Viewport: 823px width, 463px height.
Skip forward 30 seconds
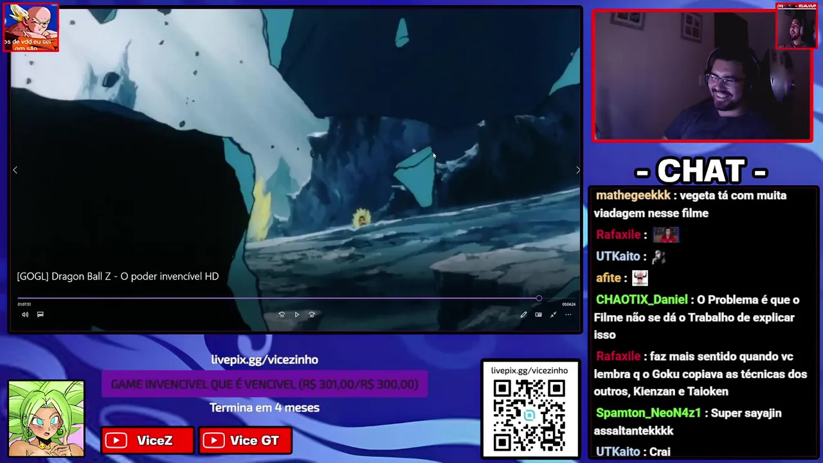coord(312,314)
